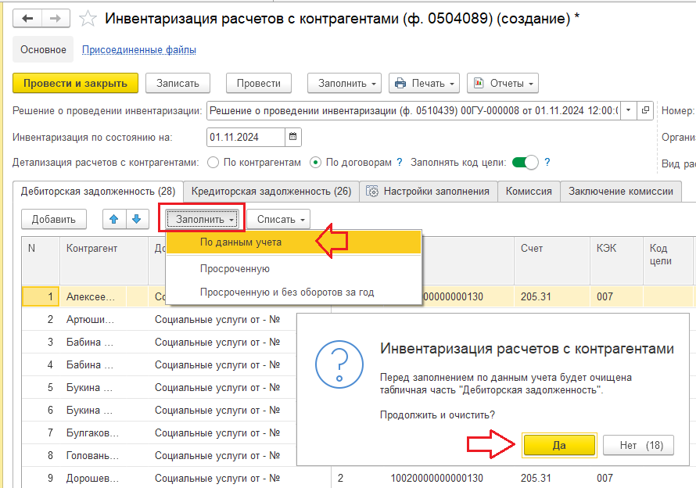Move row up with blue up arrow

[114, 219]
